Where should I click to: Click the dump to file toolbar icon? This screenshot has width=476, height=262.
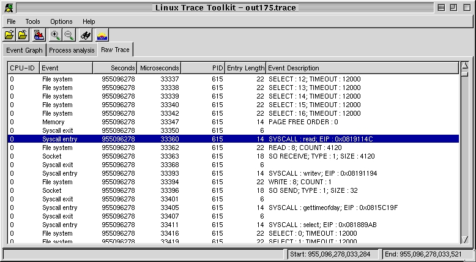pyautogui.click(x=39, y=36)
